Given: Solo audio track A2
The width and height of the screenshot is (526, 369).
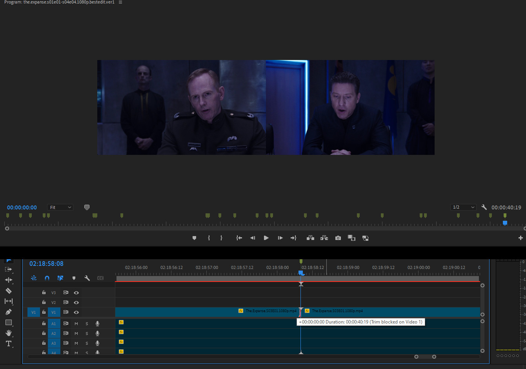Looking at the screenshot, I should click(x=87, y=333).
